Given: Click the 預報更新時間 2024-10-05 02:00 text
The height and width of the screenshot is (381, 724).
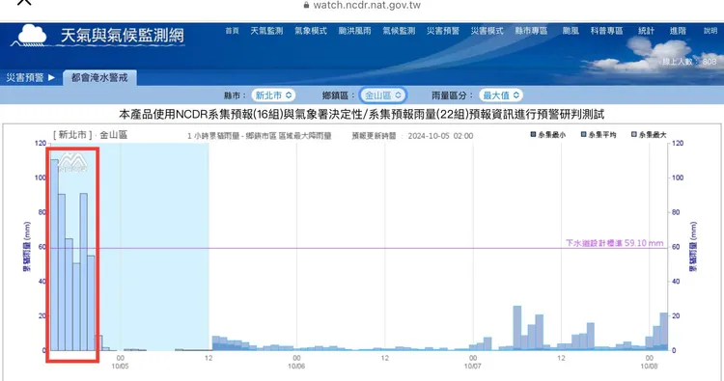Looking at the screenshot, I should [412, 136].
